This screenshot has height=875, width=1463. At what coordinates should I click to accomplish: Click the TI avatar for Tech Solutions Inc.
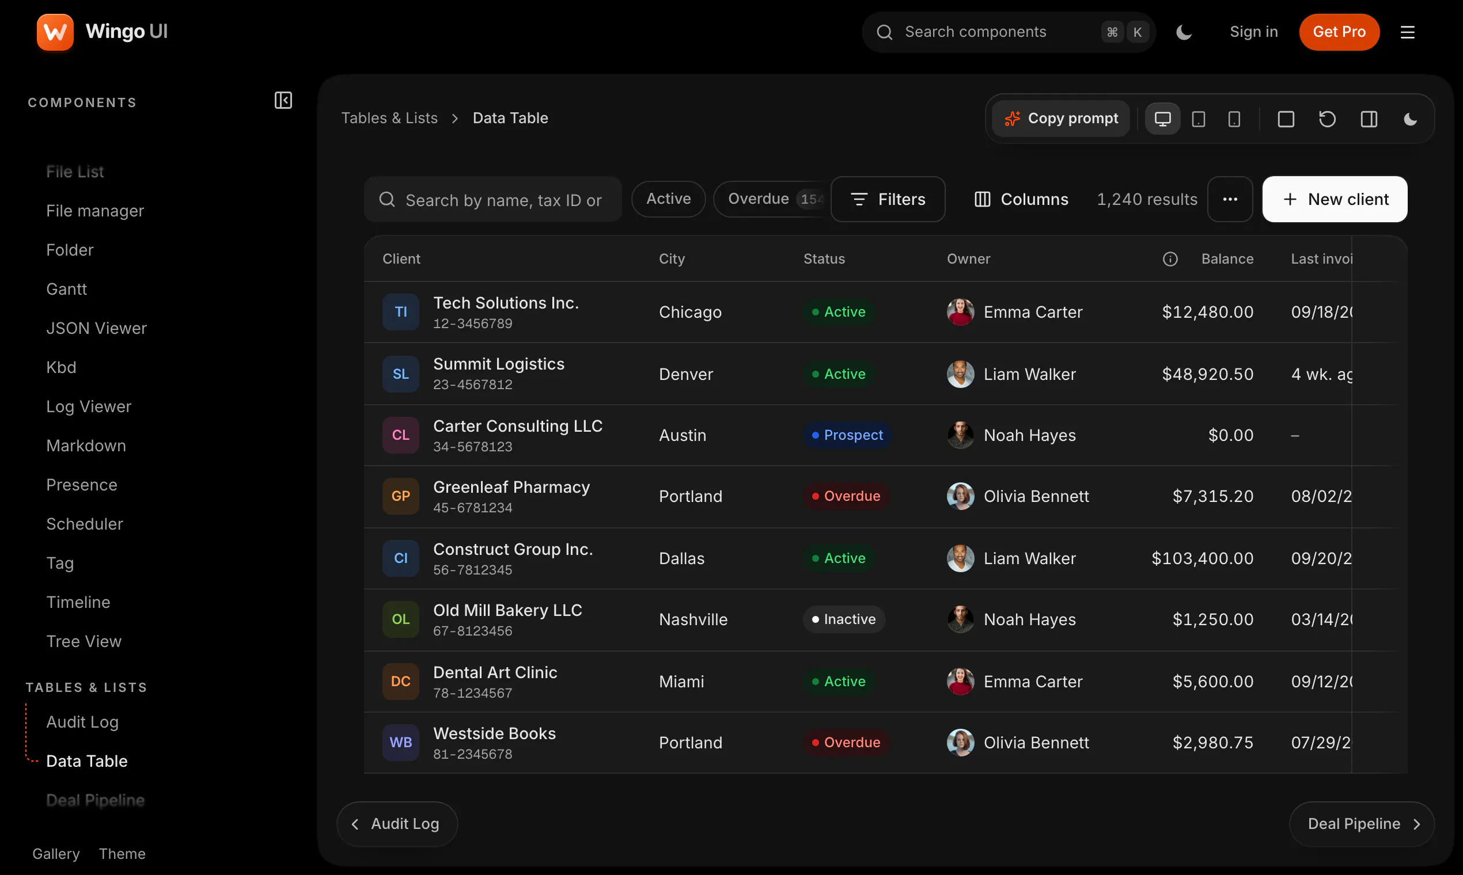tap(400, 312)
